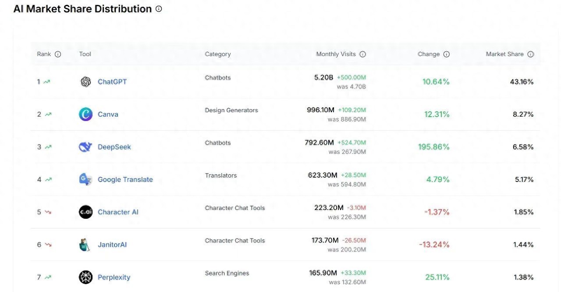Click the upward trend arrow for rank 3
Viewport: 561px width, 292px height.
(x=48, y=147)
